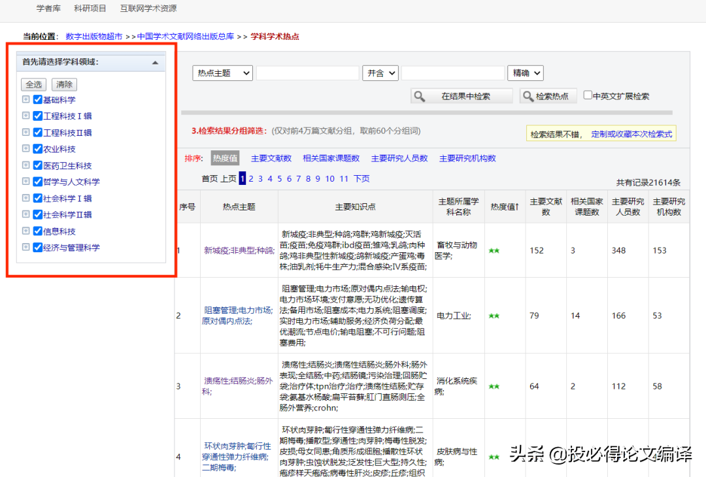Sort results by 主要文献数
Viewport: 706px width, 477px height.
click(x=272, y=158)
